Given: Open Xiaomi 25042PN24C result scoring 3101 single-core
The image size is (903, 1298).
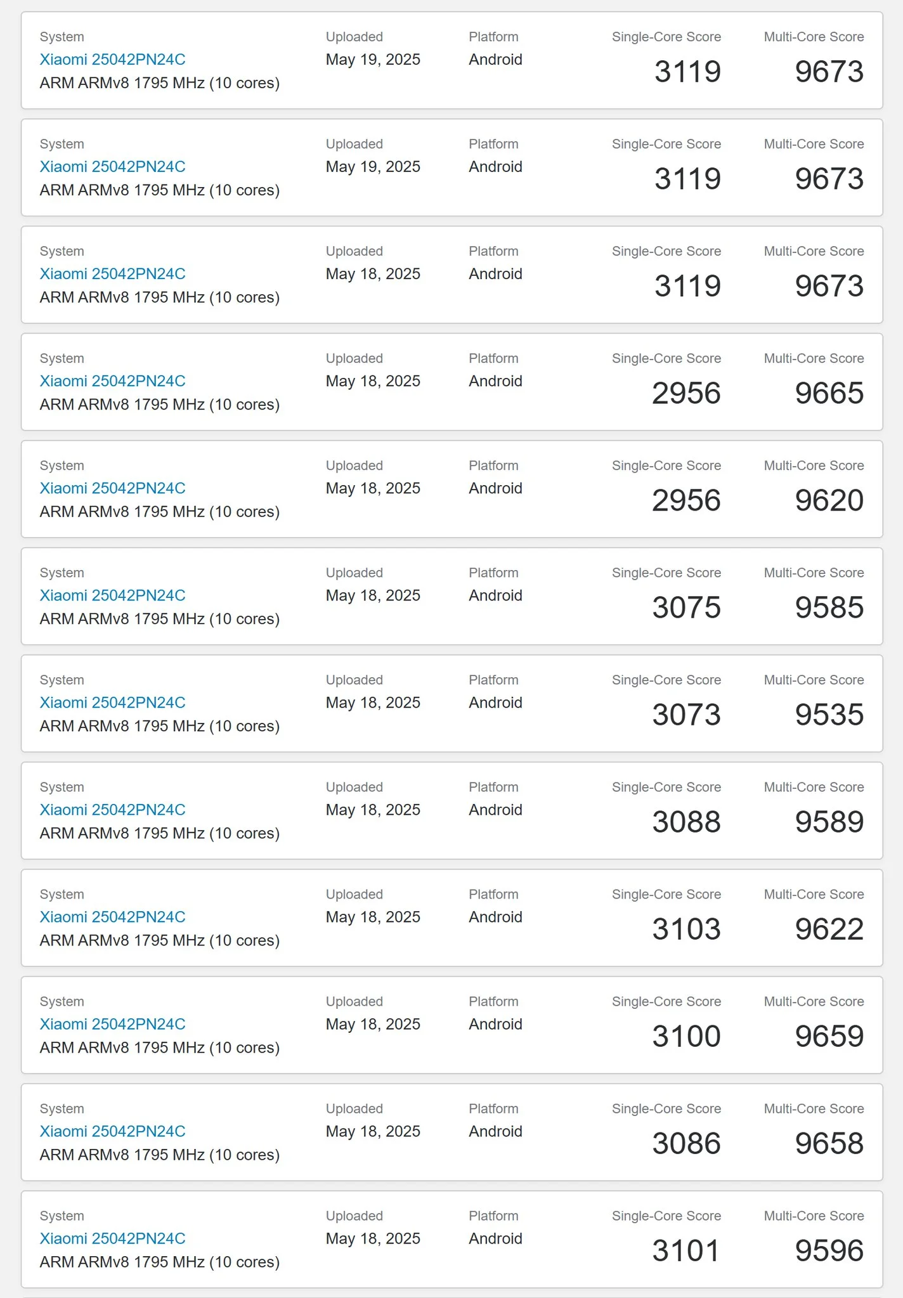Looking at the screenshot, I should click(x=112, y=1238).
